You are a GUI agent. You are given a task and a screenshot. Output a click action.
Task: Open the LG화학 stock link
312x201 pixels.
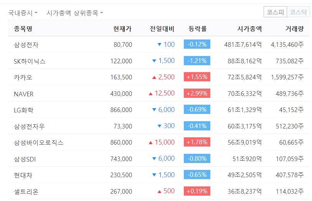coord(23,110)
